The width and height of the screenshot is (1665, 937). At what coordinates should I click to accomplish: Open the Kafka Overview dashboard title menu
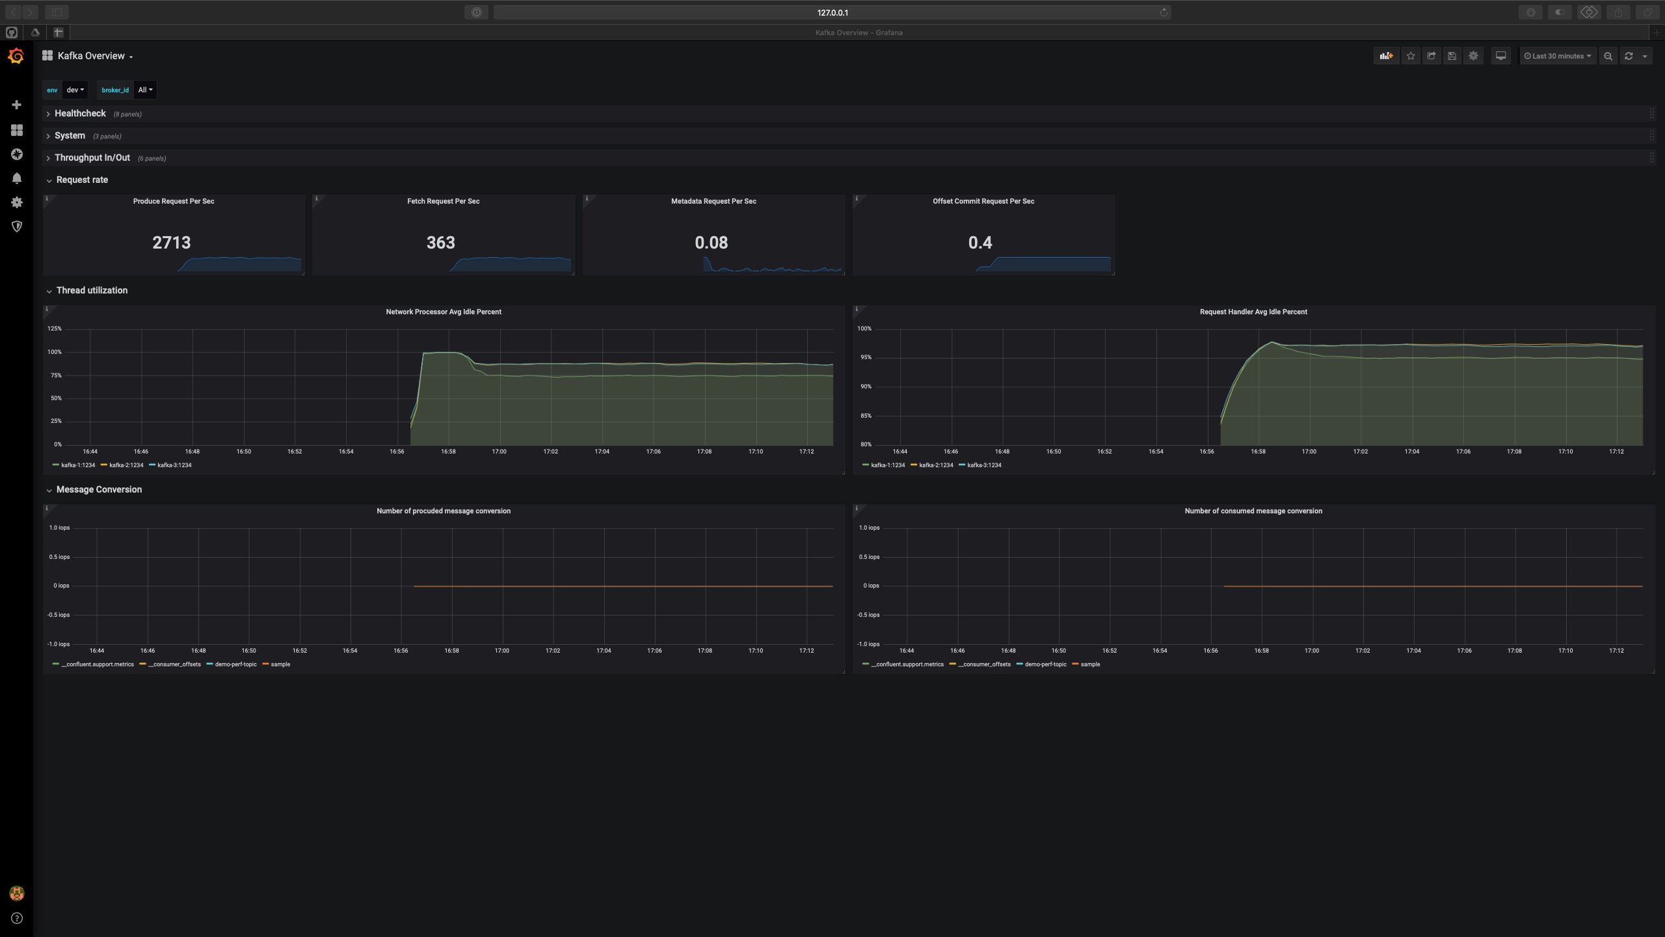point(91,56)
